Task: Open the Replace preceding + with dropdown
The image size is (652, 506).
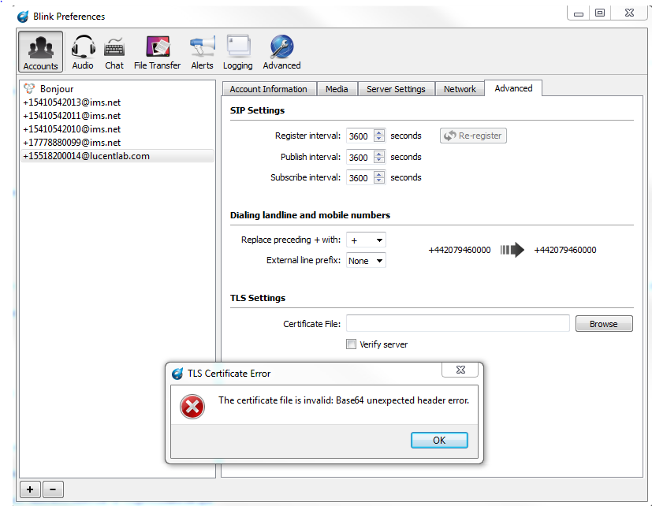Action: point(366,240)
